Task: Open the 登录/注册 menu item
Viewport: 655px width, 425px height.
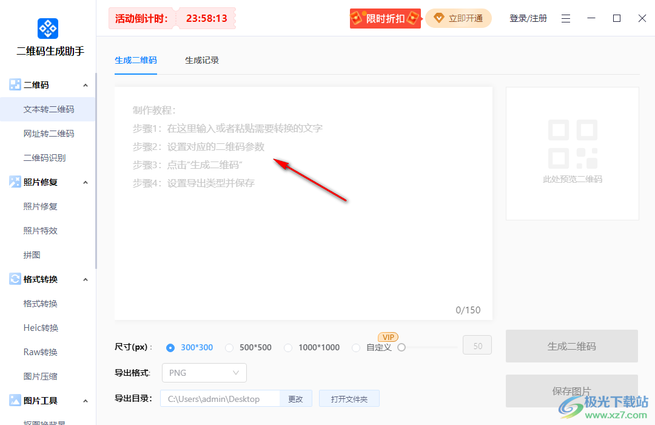Action: tap(528, 18)
